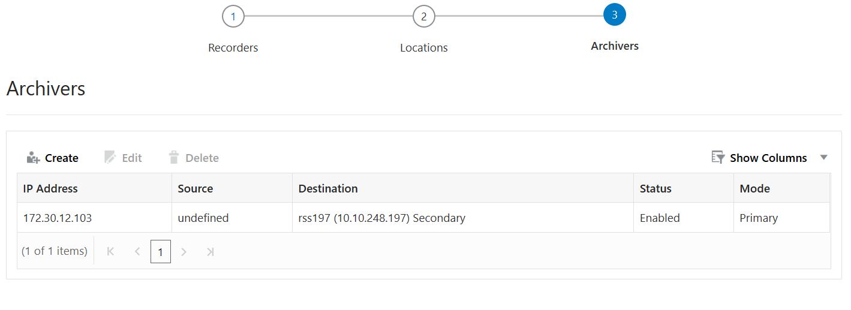The width and height of the screenshot is (851, 310).
Task: Select step 3 Archivers circle
Action: (615, 15)
